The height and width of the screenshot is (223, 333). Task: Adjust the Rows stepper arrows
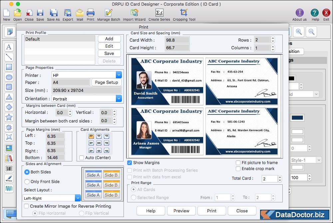(x=273, y=40)
